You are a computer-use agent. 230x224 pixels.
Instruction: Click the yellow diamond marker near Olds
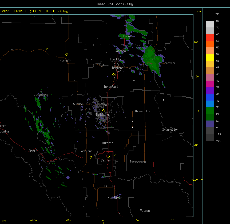coord(104,111)
